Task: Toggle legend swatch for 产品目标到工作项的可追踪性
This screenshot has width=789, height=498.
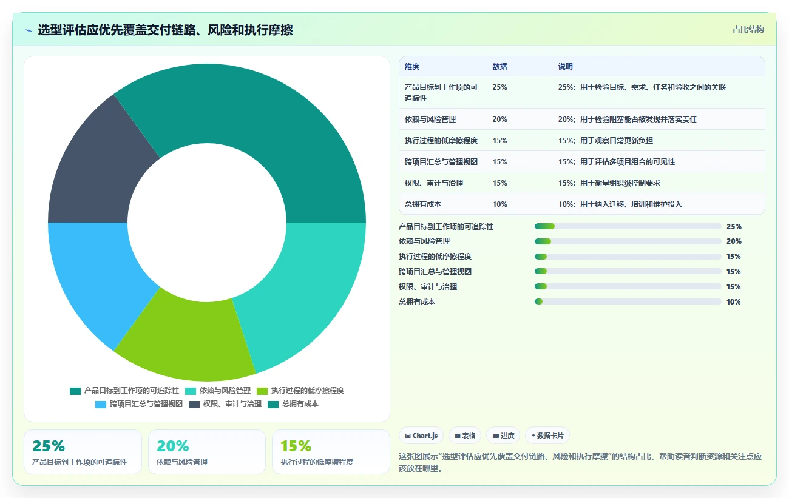Action: coord(75,391)
